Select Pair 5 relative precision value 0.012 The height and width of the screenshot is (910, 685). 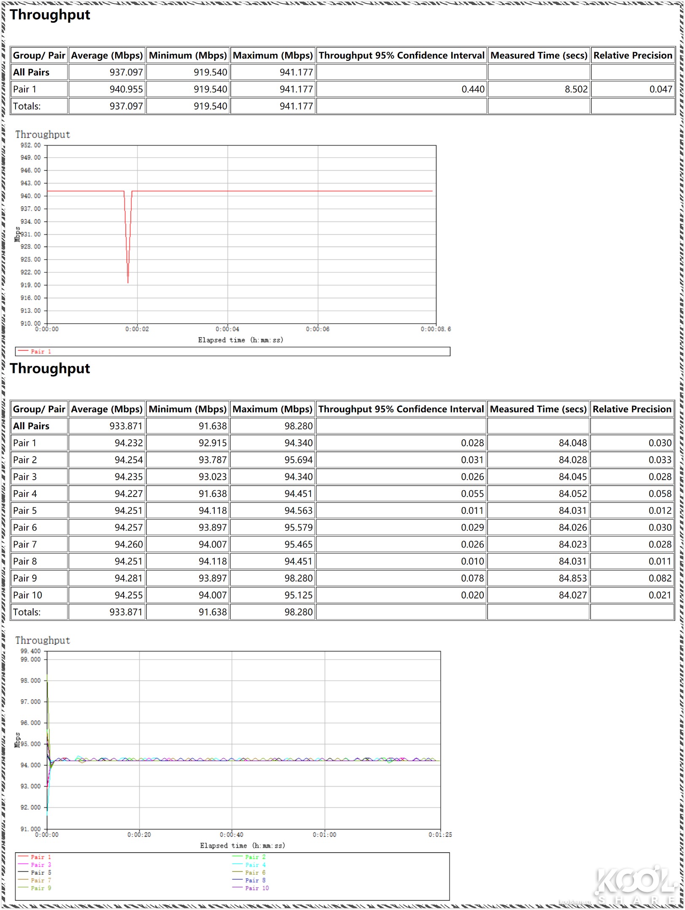click(x=660, y=511)
